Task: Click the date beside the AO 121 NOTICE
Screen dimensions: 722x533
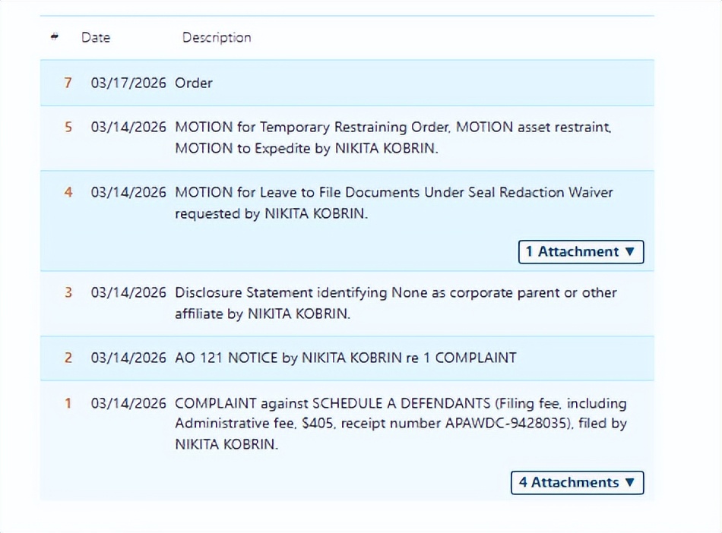Action: (128, 358)
